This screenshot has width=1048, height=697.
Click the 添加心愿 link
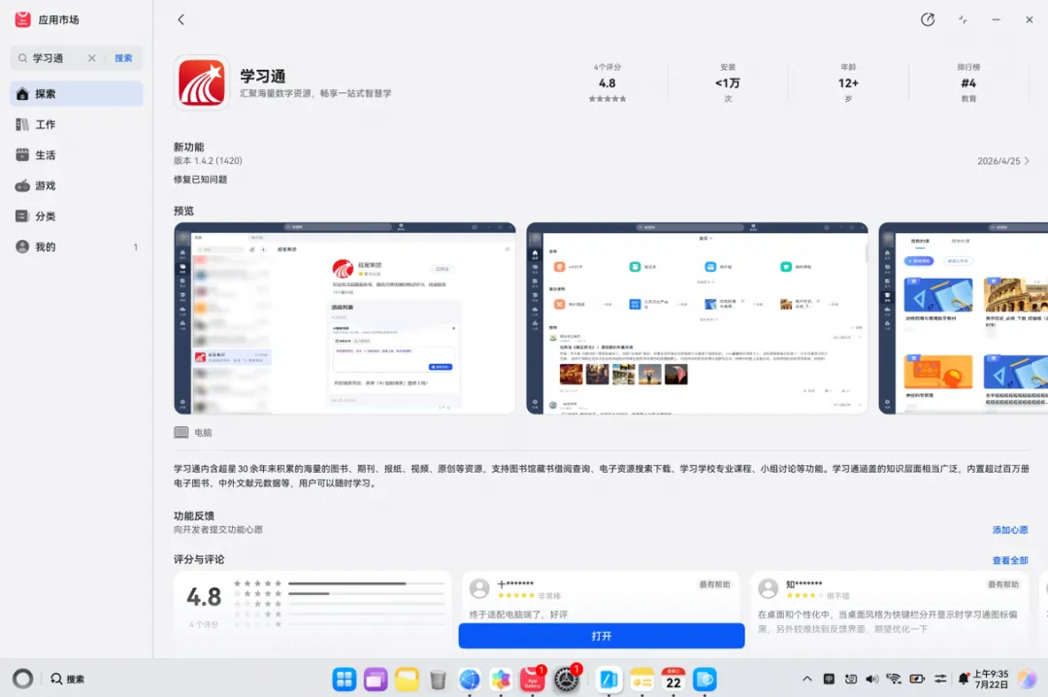(x=1010, y=530)
